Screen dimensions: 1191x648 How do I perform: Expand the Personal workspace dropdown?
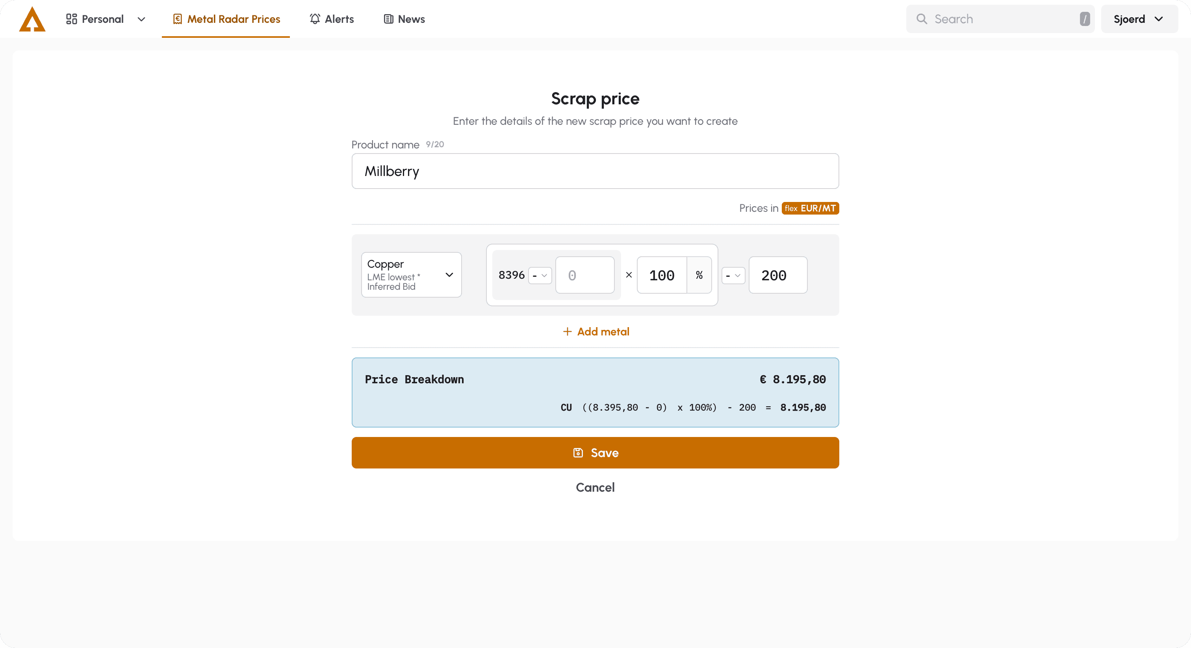point(141,19)
